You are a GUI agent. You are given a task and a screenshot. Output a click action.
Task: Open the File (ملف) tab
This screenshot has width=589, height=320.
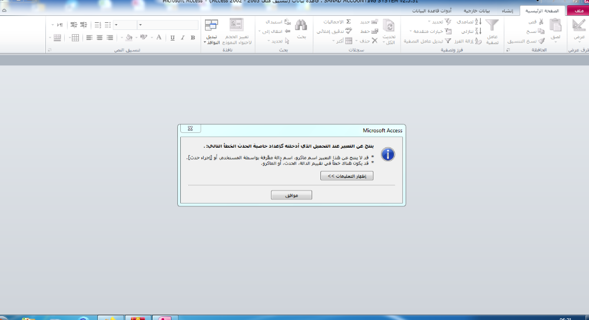tap(578, 11)
